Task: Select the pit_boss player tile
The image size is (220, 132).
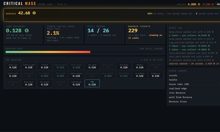Action: tap(124, 66)
